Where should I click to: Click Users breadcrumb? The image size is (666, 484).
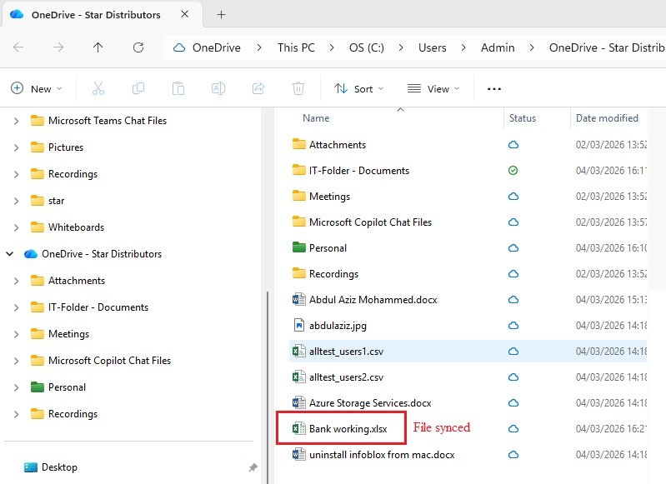[x=432, y=47]
